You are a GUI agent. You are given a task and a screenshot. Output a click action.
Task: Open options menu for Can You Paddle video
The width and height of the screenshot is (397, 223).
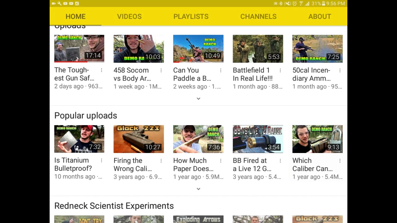(221, 71)
